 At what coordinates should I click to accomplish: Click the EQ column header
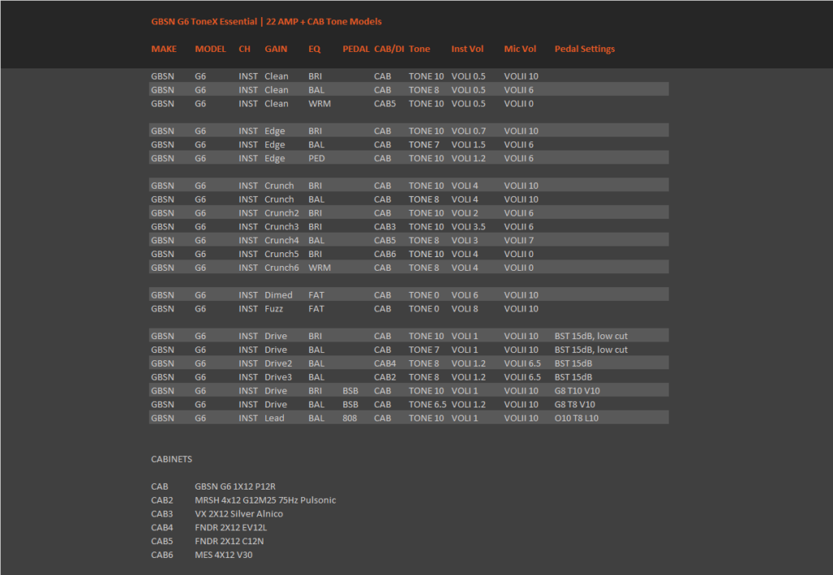[315, 49]
